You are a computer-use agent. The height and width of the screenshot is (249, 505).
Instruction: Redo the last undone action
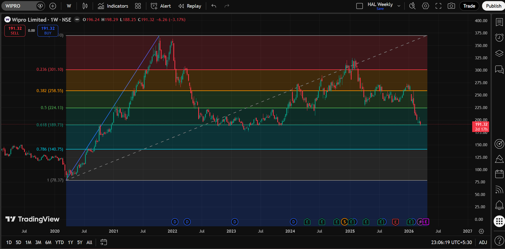(227, 6)
